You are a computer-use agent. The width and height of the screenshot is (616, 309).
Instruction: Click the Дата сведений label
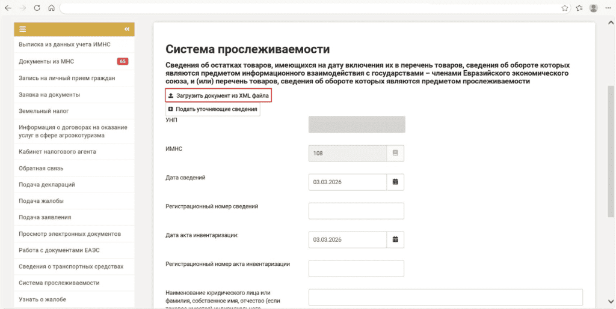185,178
